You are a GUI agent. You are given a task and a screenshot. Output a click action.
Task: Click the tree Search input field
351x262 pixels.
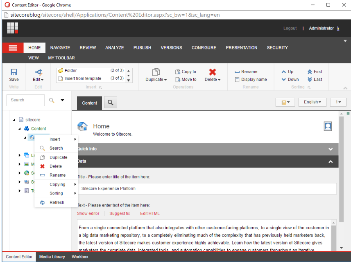tap(25, 100)
